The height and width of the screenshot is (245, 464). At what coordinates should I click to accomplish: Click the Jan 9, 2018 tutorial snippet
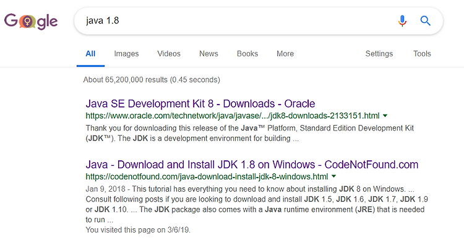257,204
